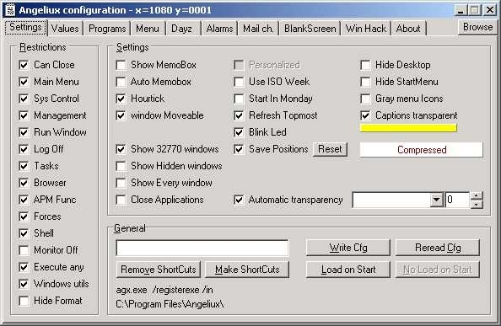Viewport: 501px width, 326px height.
Task: Click the Browse button
Action: tap(477, 27)
